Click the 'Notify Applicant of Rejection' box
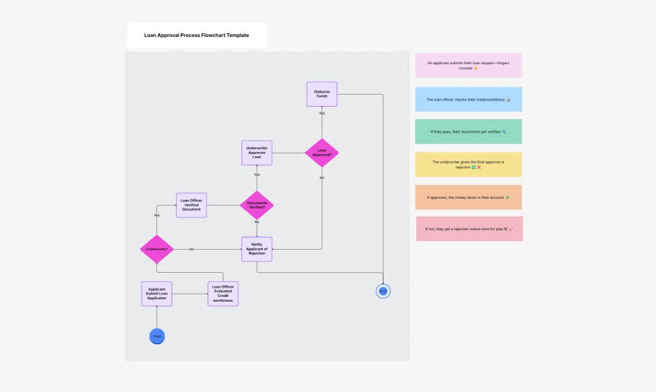Viewport: 656px width, 392px height. click(x=256, y=248)
